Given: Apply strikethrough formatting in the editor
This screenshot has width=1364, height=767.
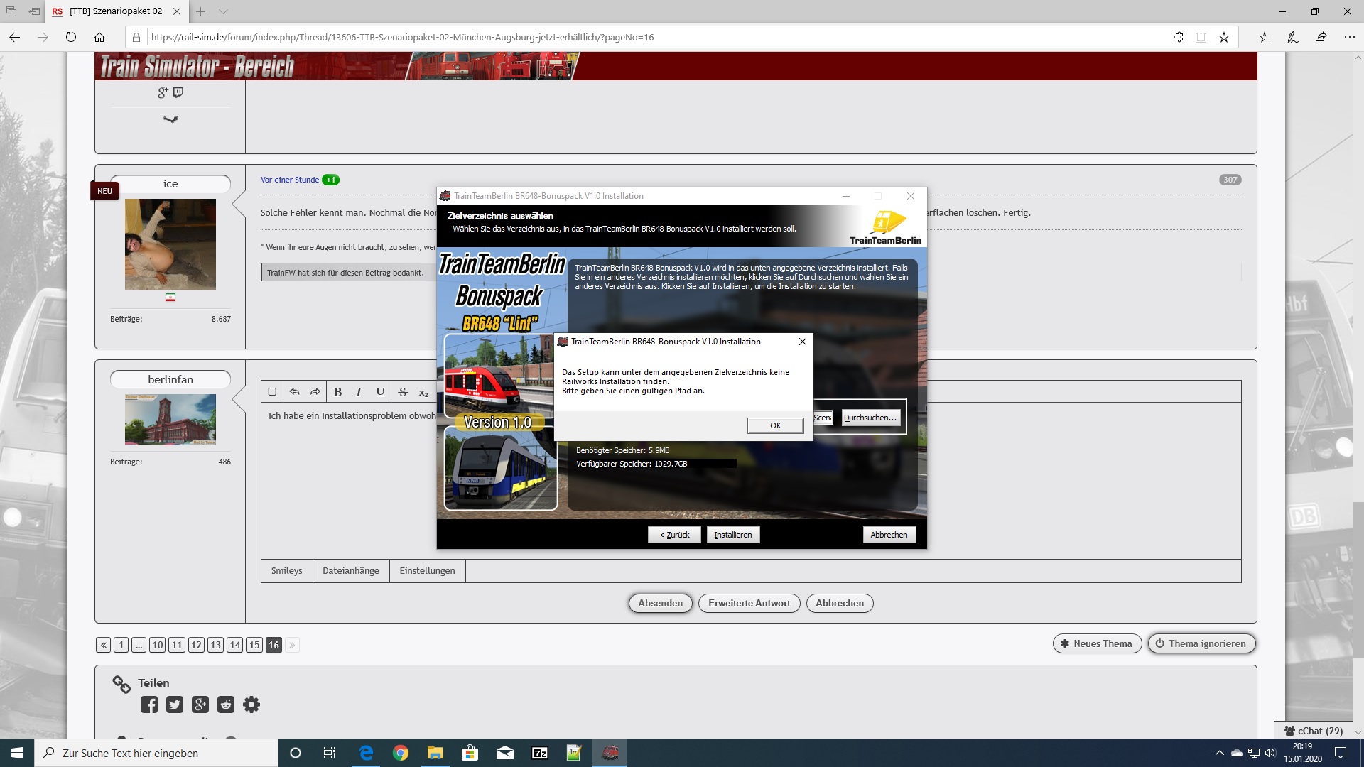Looking at the screenshot, I should coord(403,392).
